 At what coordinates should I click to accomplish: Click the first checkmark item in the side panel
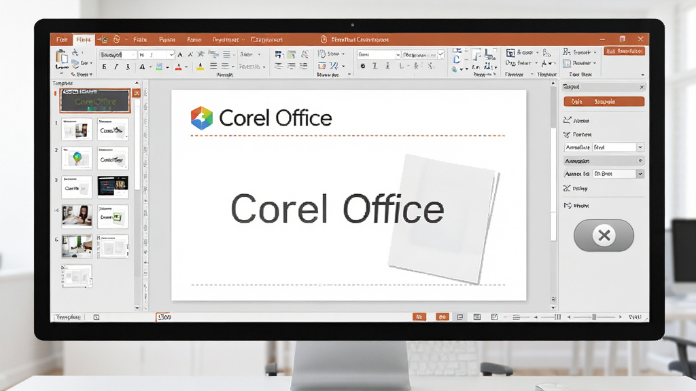(x=576, y=120)
